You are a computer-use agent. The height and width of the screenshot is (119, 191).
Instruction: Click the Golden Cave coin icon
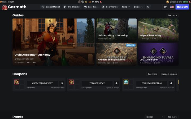(x=168, y=2)
